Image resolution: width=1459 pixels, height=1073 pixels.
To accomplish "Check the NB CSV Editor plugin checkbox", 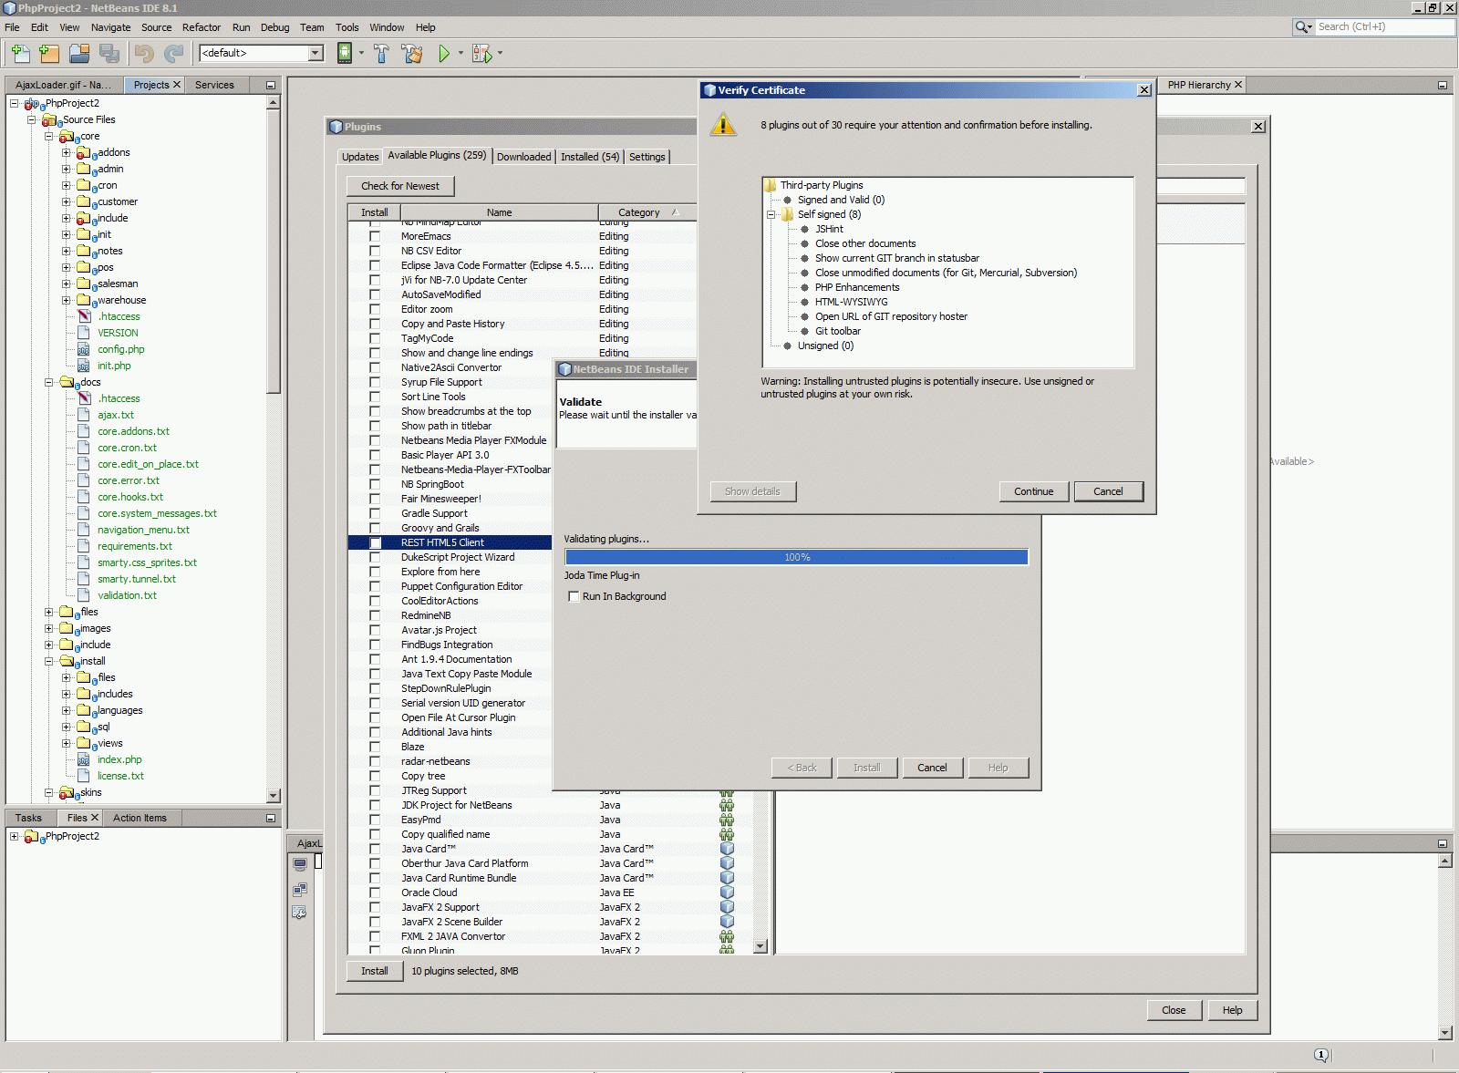I will pyautogui.click(x=375, y=251).
